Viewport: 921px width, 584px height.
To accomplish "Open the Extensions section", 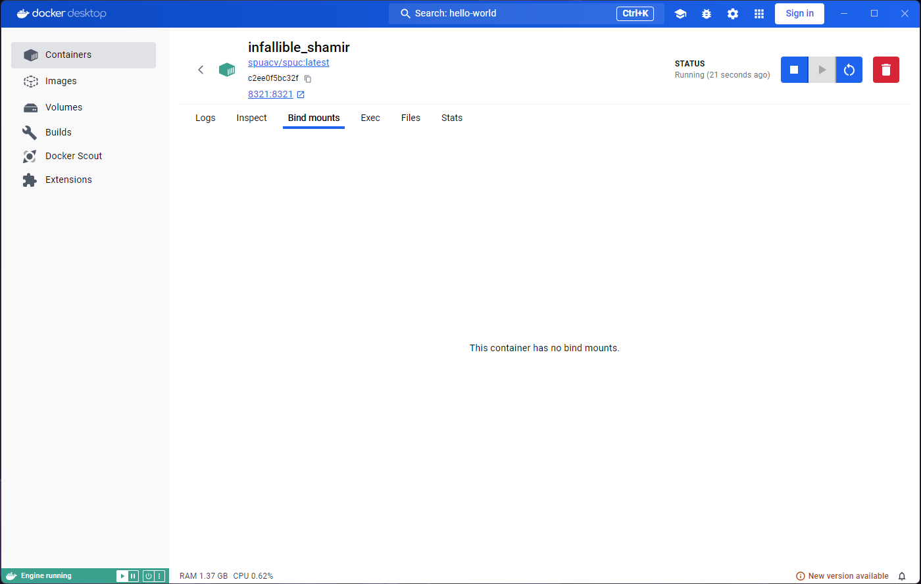I will 84,180.
